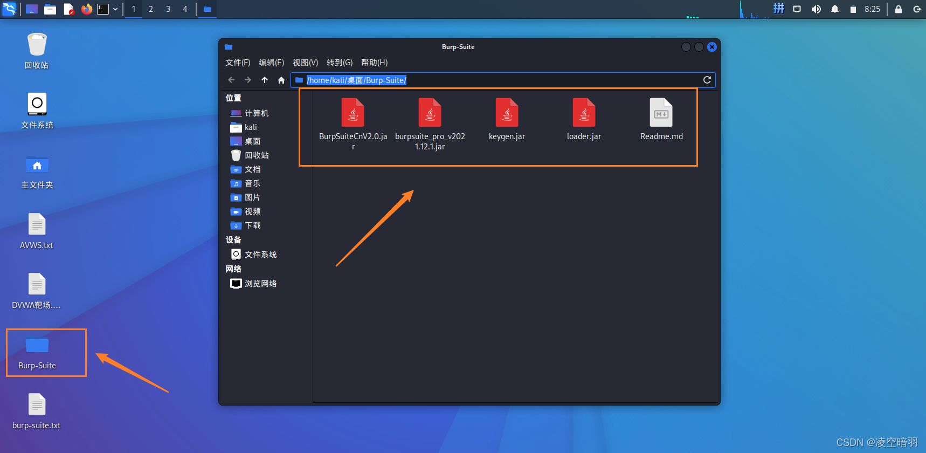
Task: Select the 文件系统 desktop icon
Action: [37, 111]
